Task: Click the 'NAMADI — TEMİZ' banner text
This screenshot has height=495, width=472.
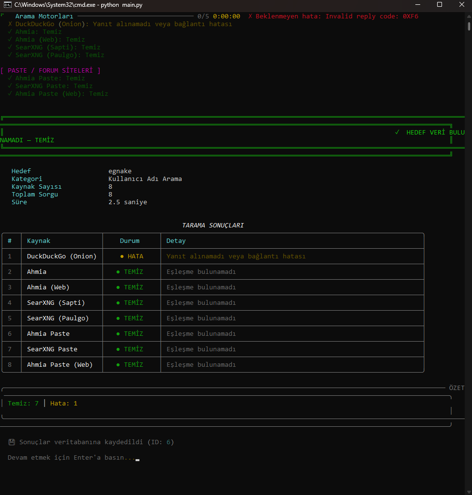Action: (27, 140)
